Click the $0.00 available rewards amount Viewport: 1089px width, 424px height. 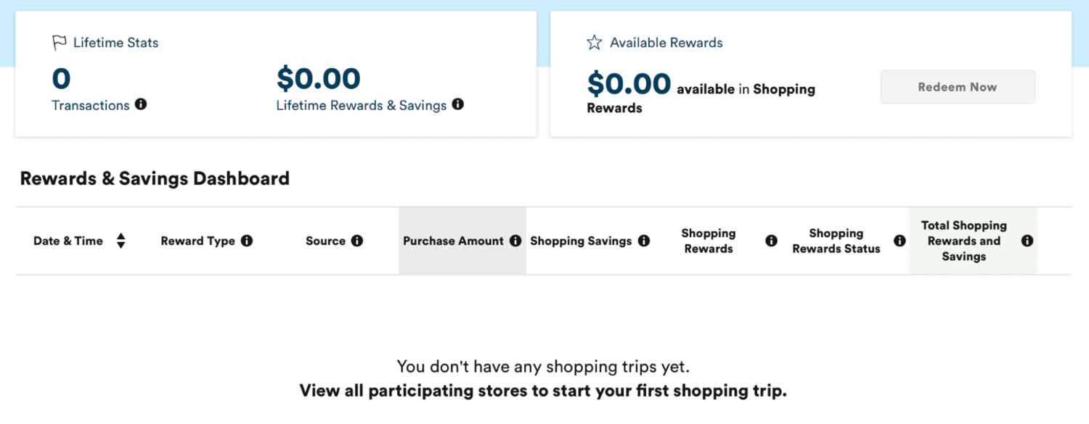[x=628, y=84]
